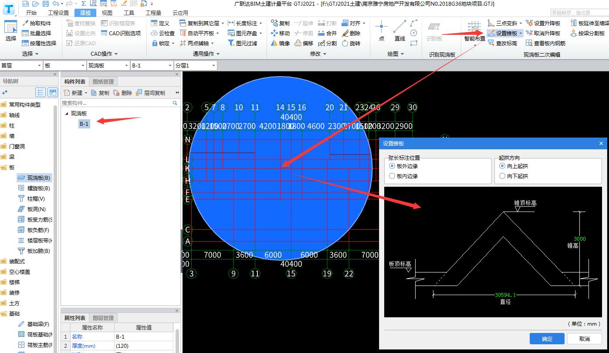This screenshot has width=609, height=353.
Task: Click the 删除 delete tool in ribbon
Action: click(x=351, y=33)
